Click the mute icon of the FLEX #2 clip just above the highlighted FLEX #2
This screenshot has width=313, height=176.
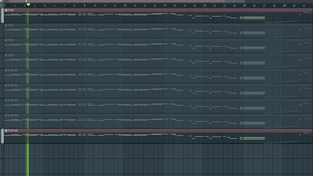pyautogui.click(x=6, y=116)
